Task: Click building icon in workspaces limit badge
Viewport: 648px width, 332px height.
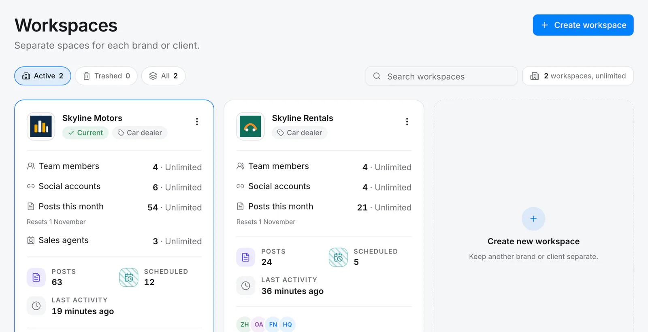Action: pyautogui.click(x=535, y=76)
